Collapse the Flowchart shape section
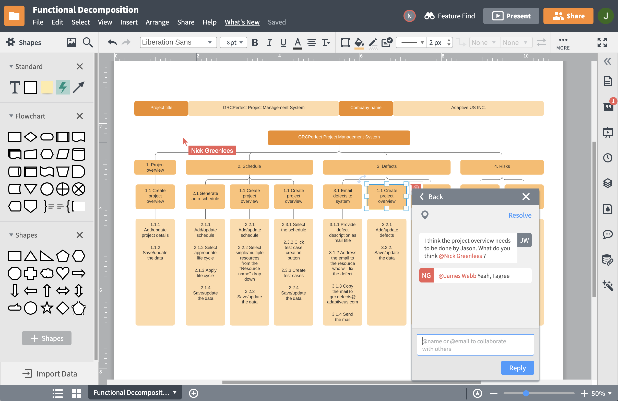The height and width of the screenshot is (401, 618). [11, 116]
